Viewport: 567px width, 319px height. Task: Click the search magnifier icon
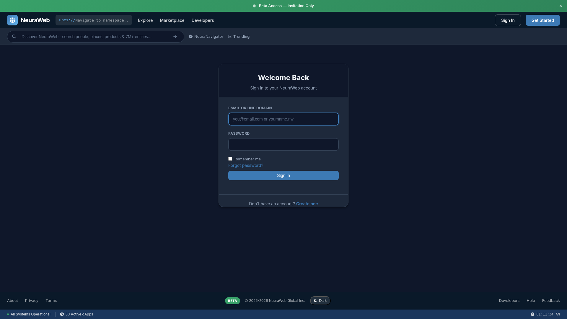[14, 37]
